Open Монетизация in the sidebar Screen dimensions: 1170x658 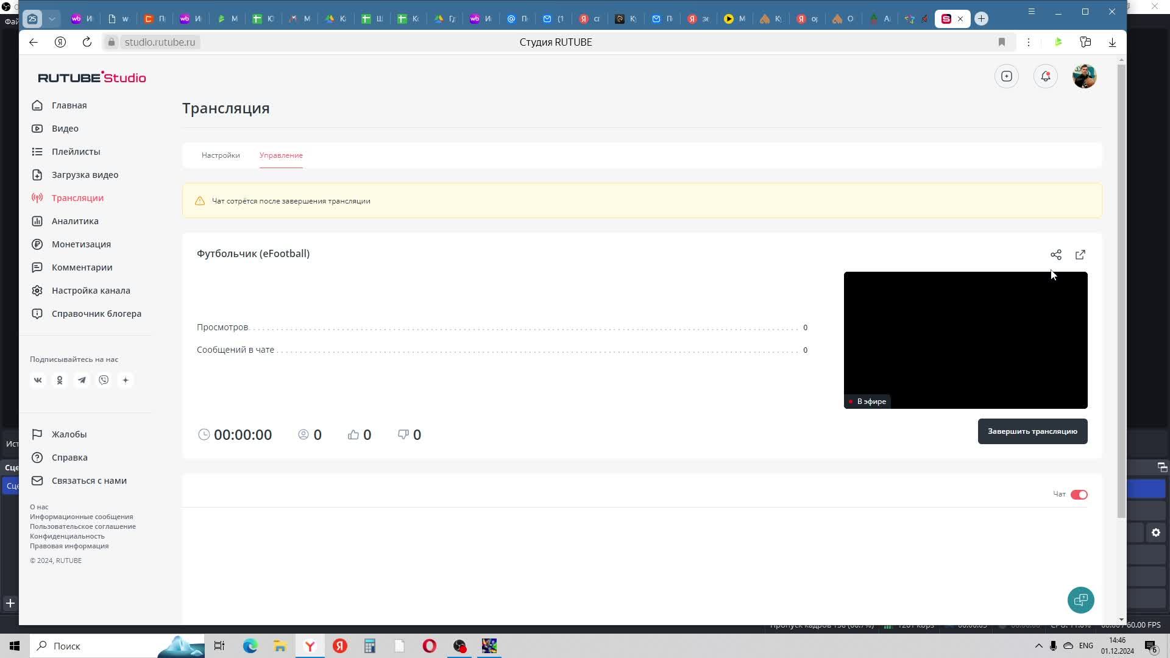[81, 244]
